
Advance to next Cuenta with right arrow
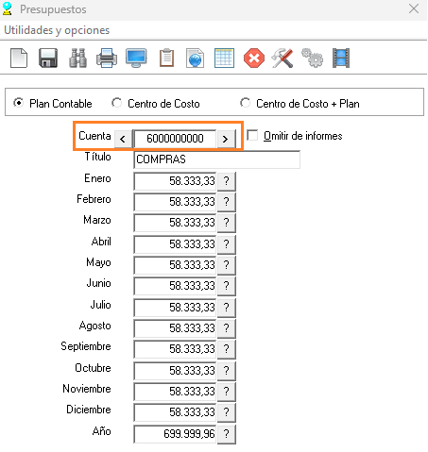tap(226, 139)
